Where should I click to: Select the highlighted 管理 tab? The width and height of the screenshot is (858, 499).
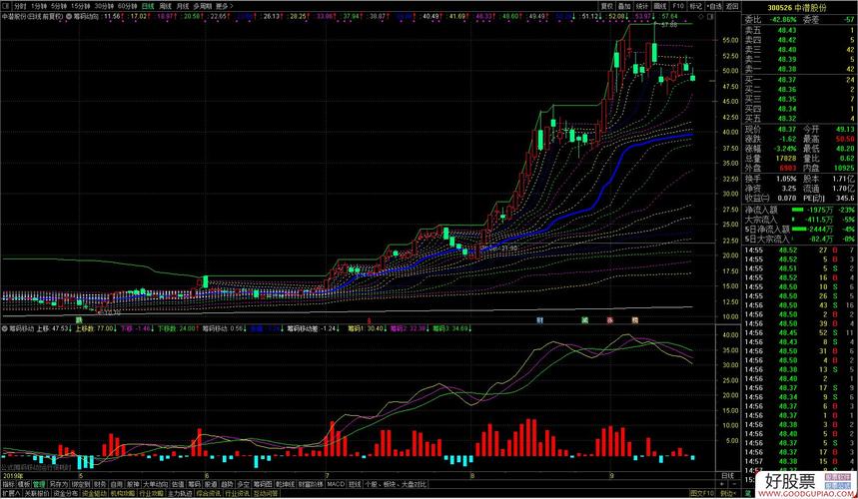[39, 484]
